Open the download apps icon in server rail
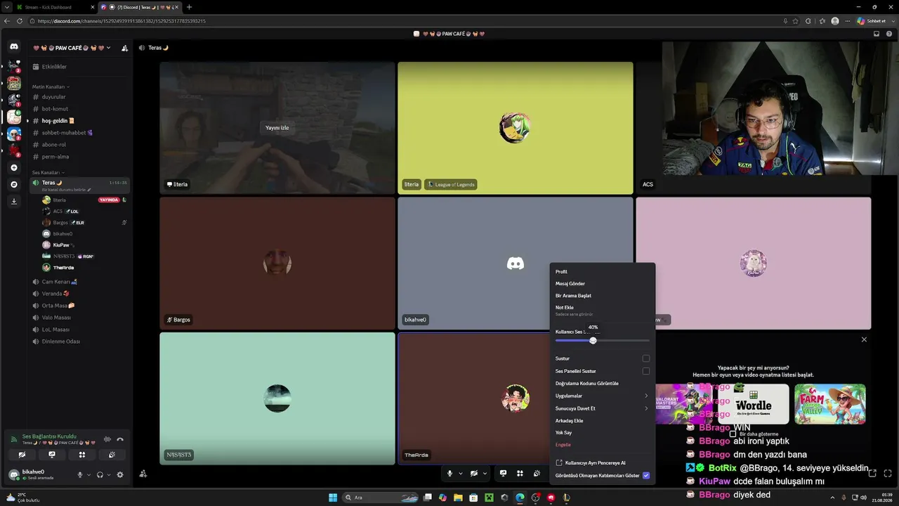This screenshot has height=506, width=899. [14, 201]
